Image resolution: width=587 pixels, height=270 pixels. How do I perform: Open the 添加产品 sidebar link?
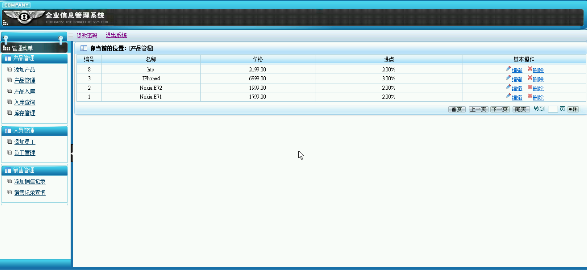[x=24, y=70]
